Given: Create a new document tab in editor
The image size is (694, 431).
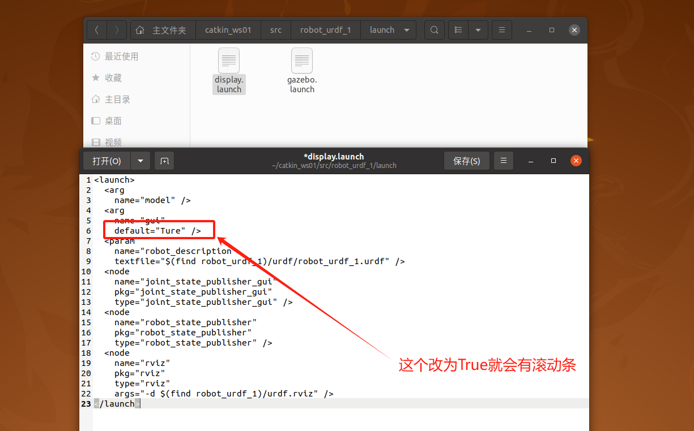Looking at the screenshot, I should [164, 161].
